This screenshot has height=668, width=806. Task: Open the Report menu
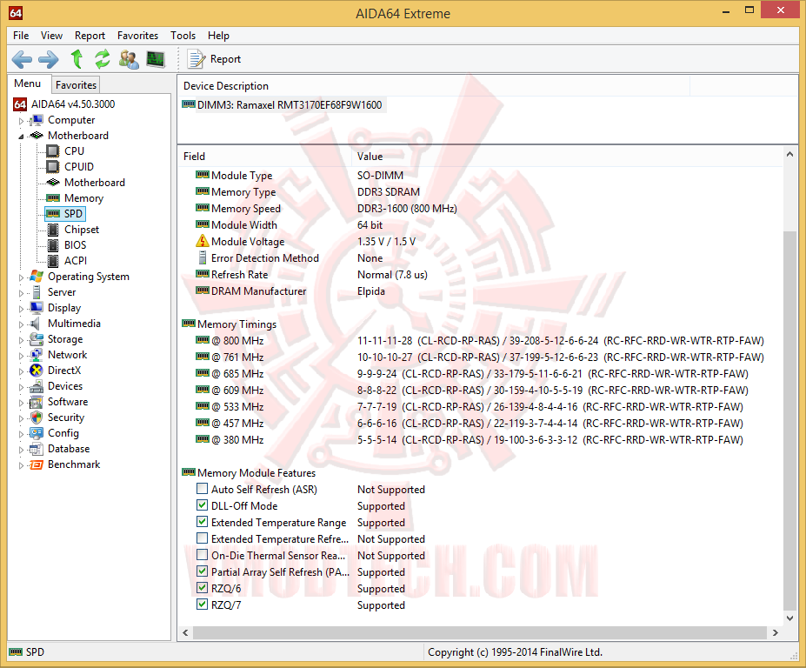point(90,36)
